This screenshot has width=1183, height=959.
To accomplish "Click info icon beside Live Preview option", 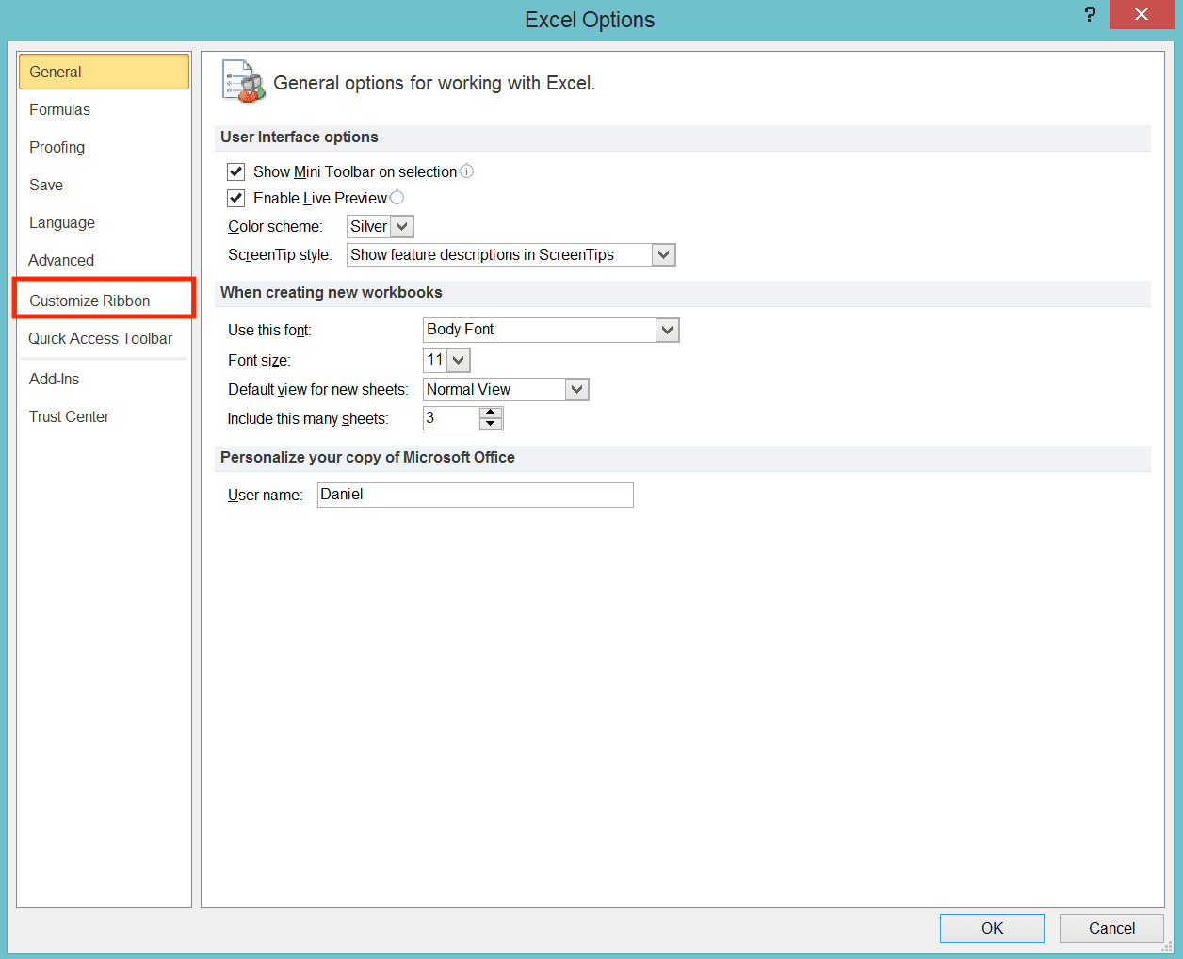I will point(397,197).
